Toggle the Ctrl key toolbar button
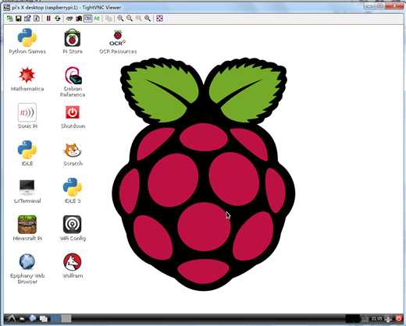 (88, 18)
